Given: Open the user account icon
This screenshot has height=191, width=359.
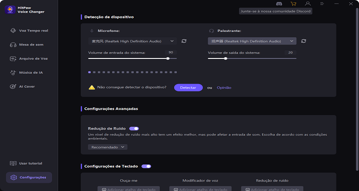Looking at the screenshot, I should tap(308, 4).
